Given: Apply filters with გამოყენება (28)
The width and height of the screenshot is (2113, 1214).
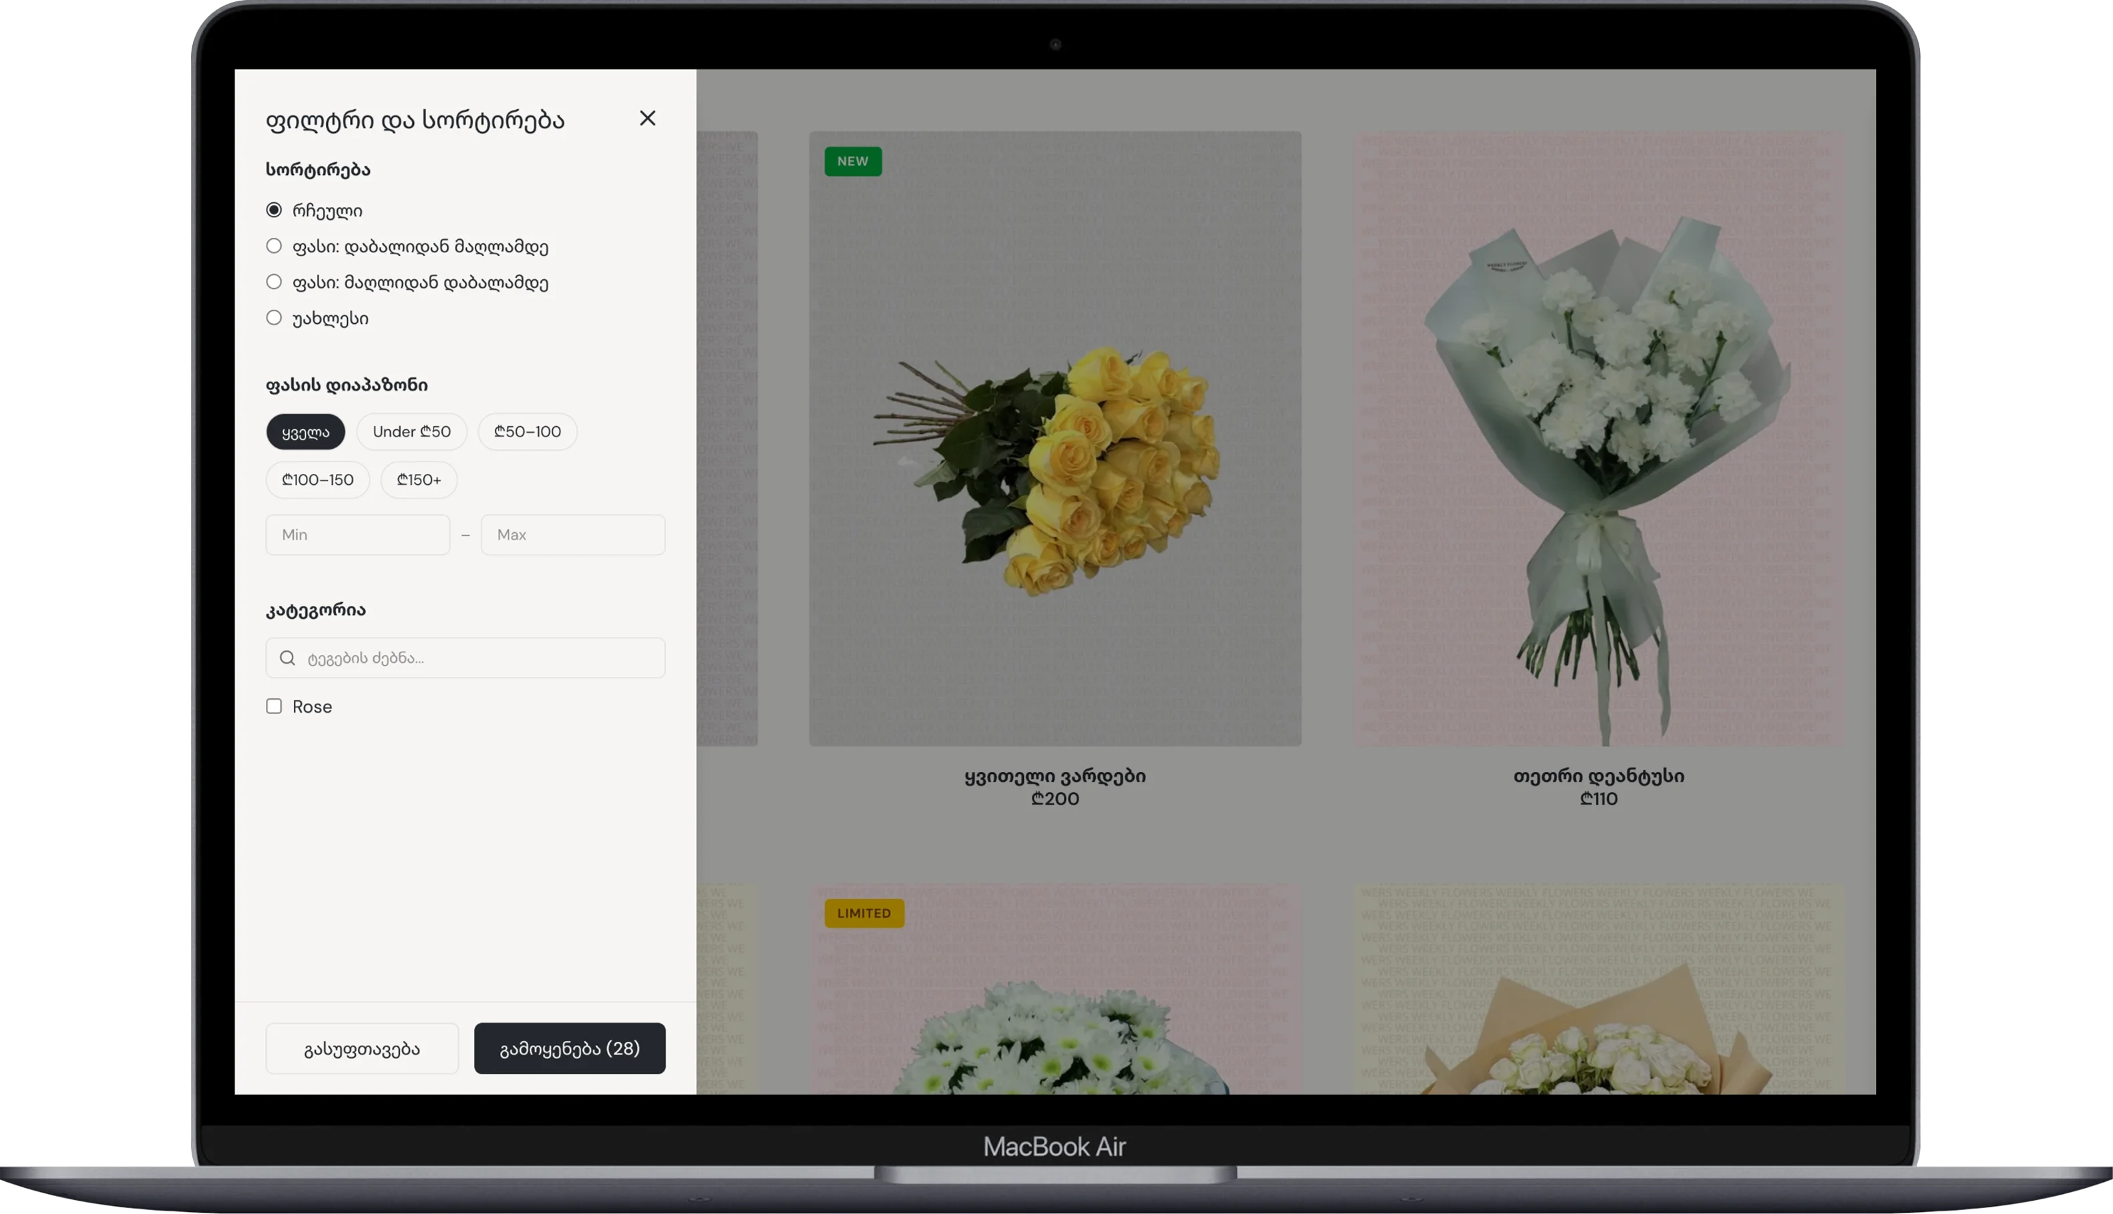Looking at the screenshot, I should 570,1048.
